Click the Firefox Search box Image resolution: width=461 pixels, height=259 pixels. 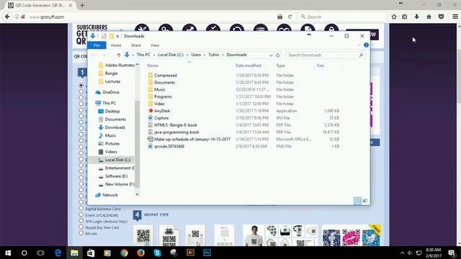pos(342,17)
